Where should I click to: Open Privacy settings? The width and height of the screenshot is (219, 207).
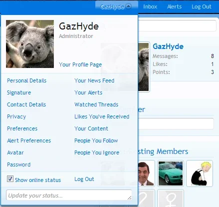pyautogui.click(x=16, y=116)
